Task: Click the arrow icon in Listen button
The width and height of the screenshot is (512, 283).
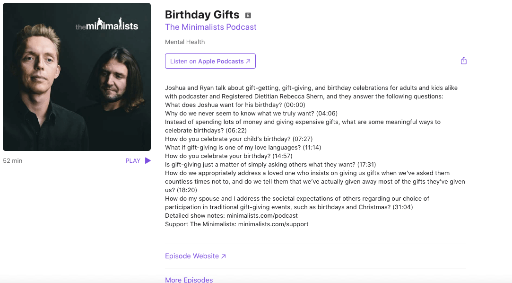Action: click(x=248, y=61)
